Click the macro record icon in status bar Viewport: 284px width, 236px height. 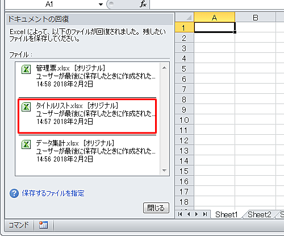coord(43,225)
